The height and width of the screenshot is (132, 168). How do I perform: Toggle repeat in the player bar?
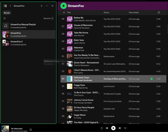(x=125, y=128)
